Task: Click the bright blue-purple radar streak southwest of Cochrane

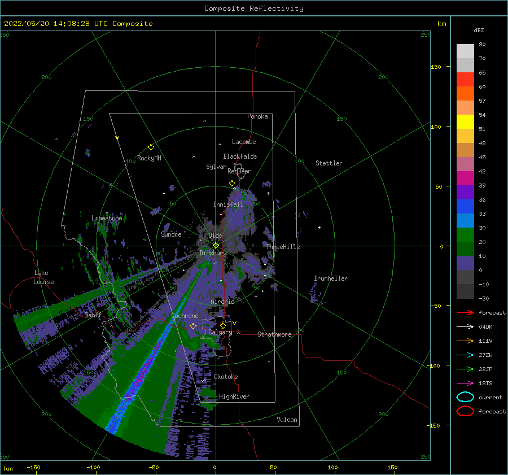Action: click(x=147, y=365)
